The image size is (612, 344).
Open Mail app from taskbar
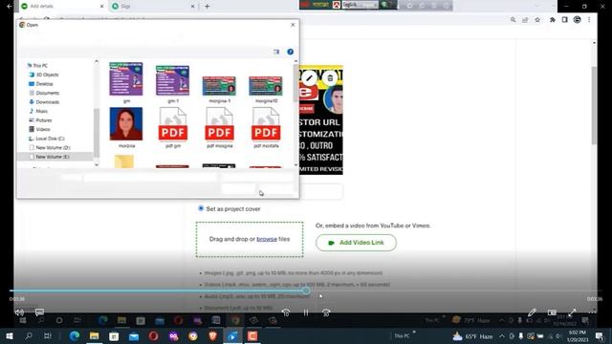pyautogui.click(x=134, y=335)
